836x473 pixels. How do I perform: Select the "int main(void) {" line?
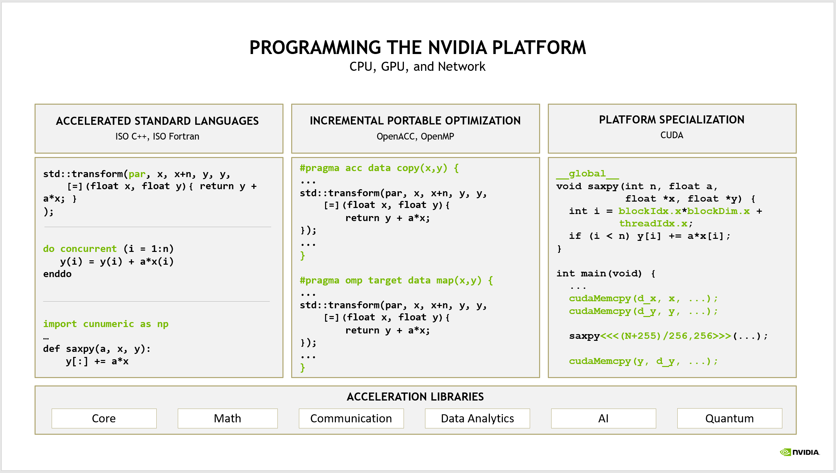606,273
